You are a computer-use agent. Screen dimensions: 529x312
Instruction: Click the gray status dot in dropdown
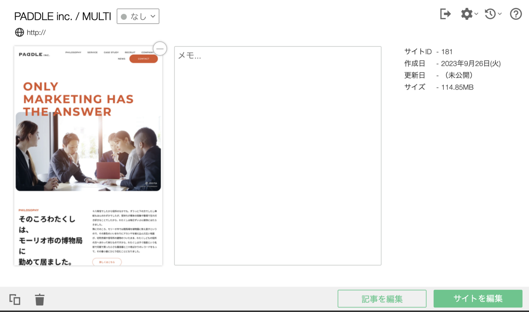point(124,17)
